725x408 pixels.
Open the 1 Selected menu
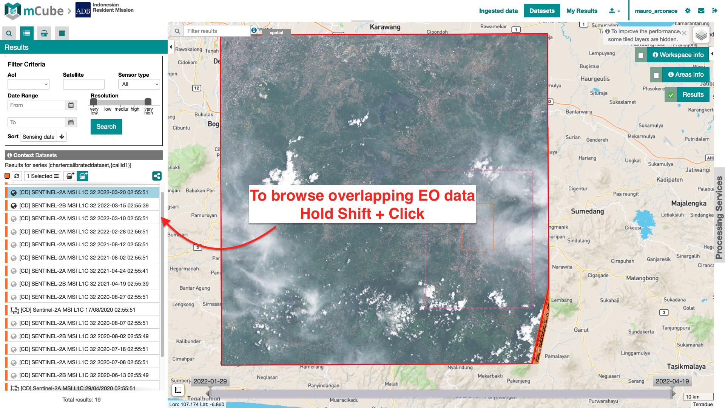pyautogui.click(x=42, y=176)
